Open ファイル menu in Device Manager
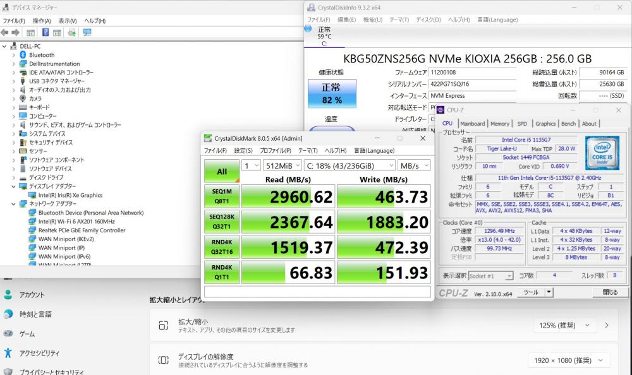632x375 pixels. [x=14, y=21]
